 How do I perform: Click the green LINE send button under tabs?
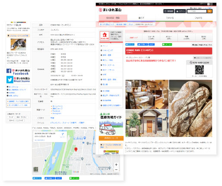(x=167, y=45)
